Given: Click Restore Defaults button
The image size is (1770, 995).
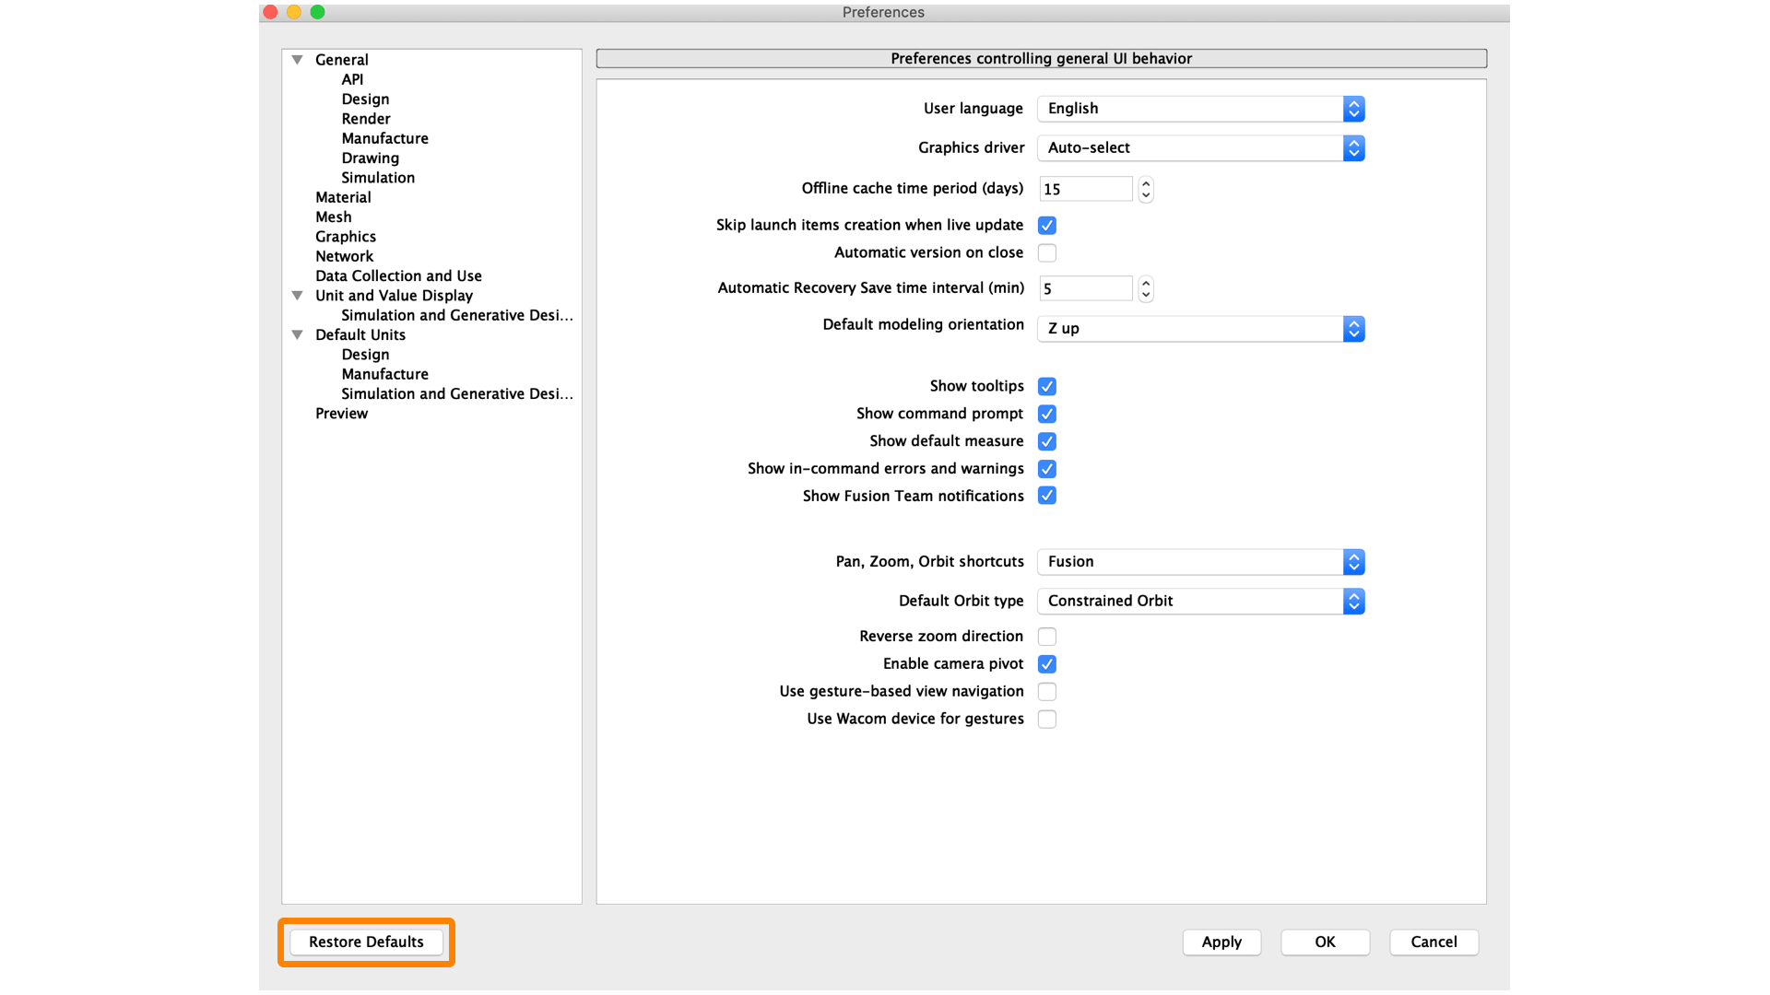Looking at the screenshot, I should tap(366, 942).
